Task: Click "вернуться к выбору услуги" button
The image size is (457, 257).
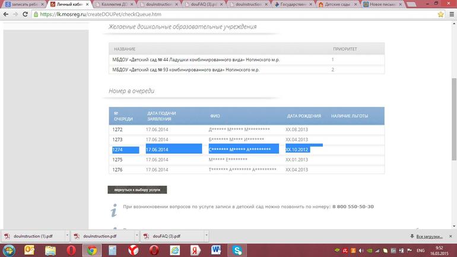Action: click(x=137, y=190)
